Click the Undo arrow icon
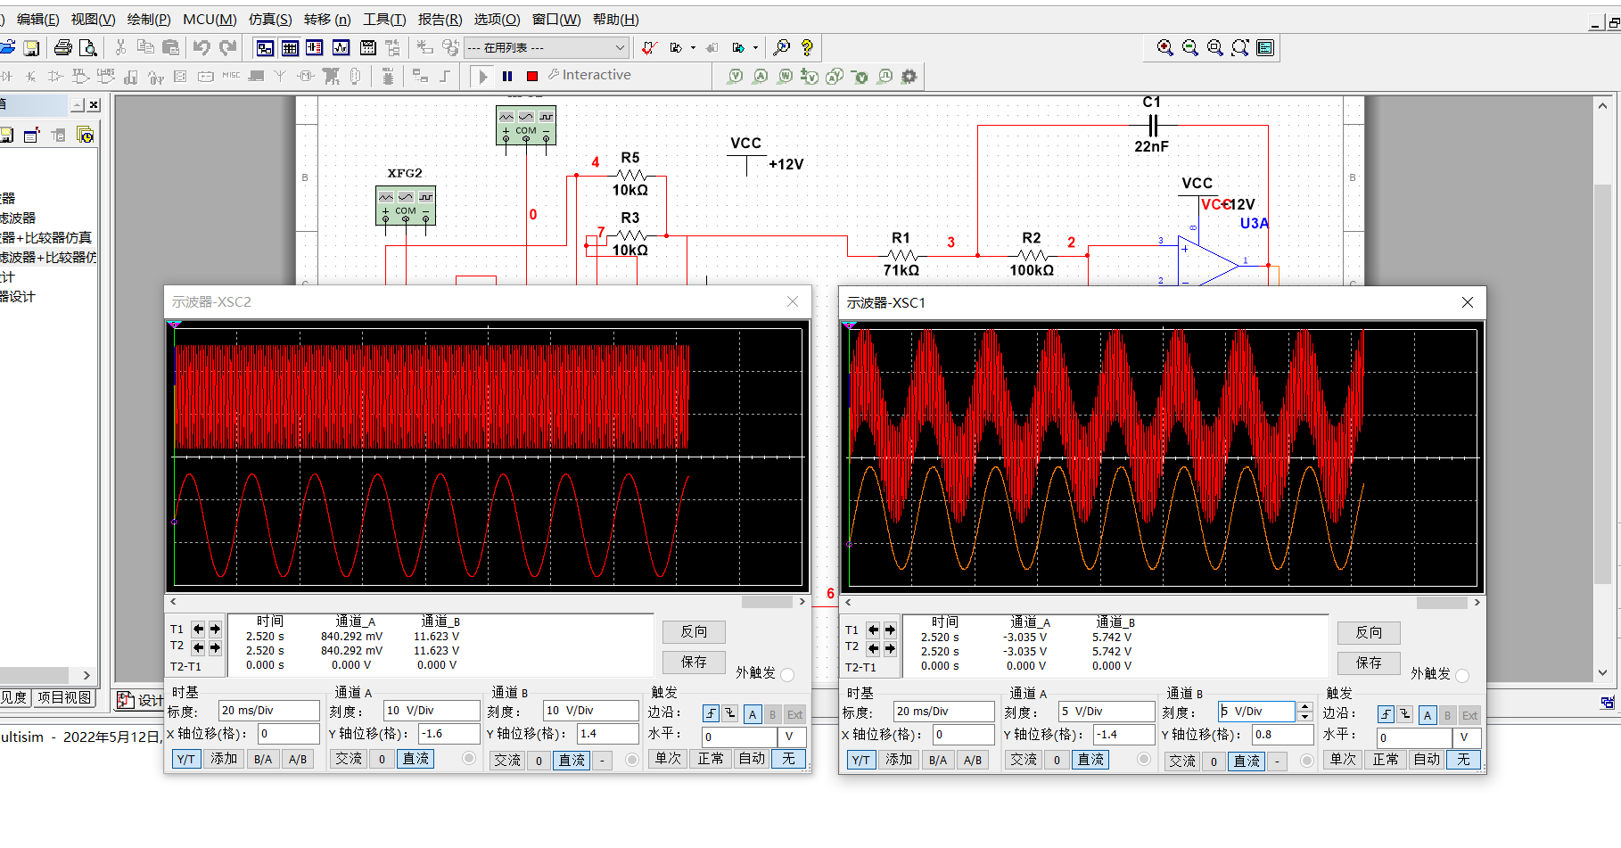This screenshot has width=1621, height=848. tap(202, 47)
